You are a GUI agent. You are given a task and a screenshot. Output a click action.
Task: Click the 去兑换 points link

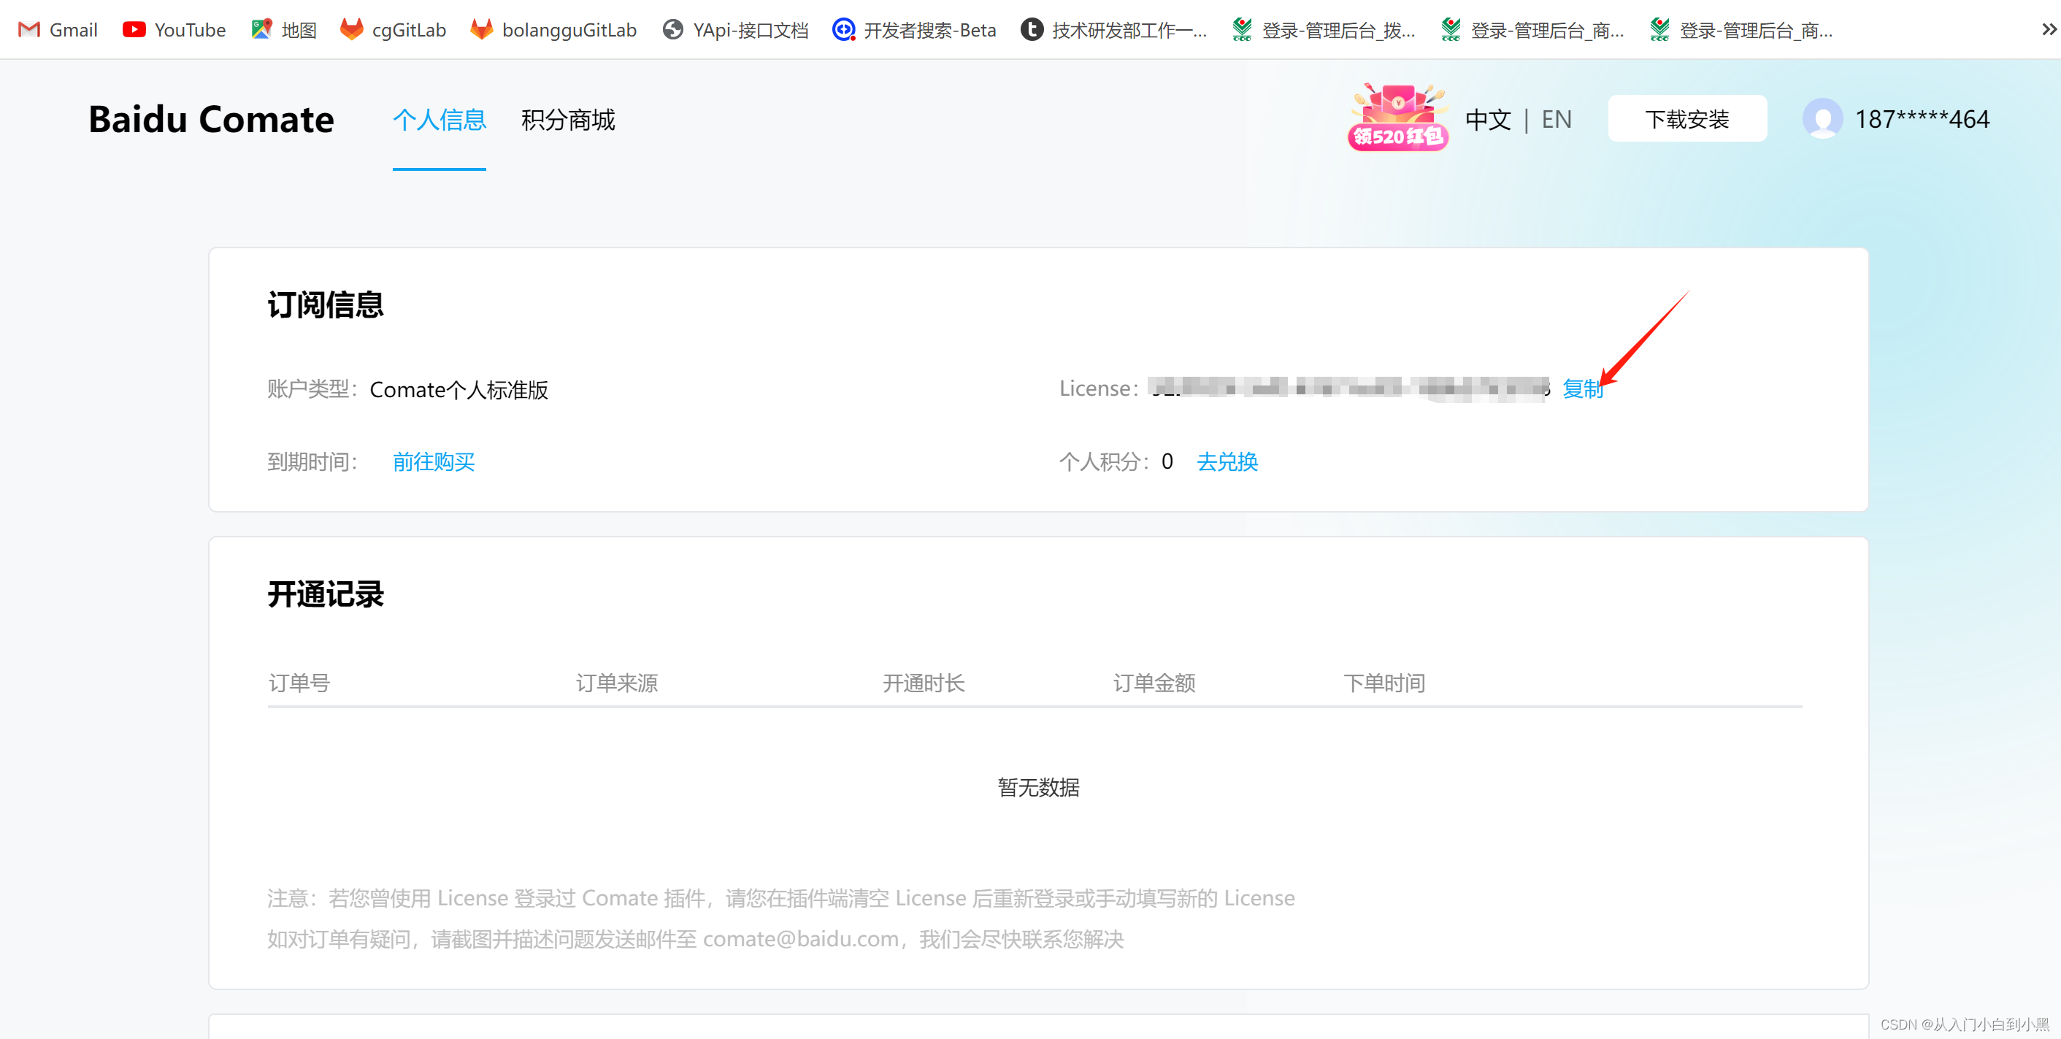1227,462
